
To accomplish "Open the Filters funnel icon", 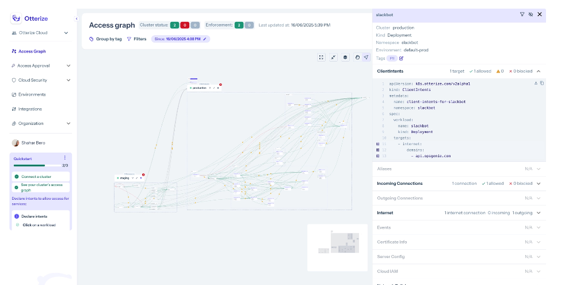I will [x=129, y=39].
